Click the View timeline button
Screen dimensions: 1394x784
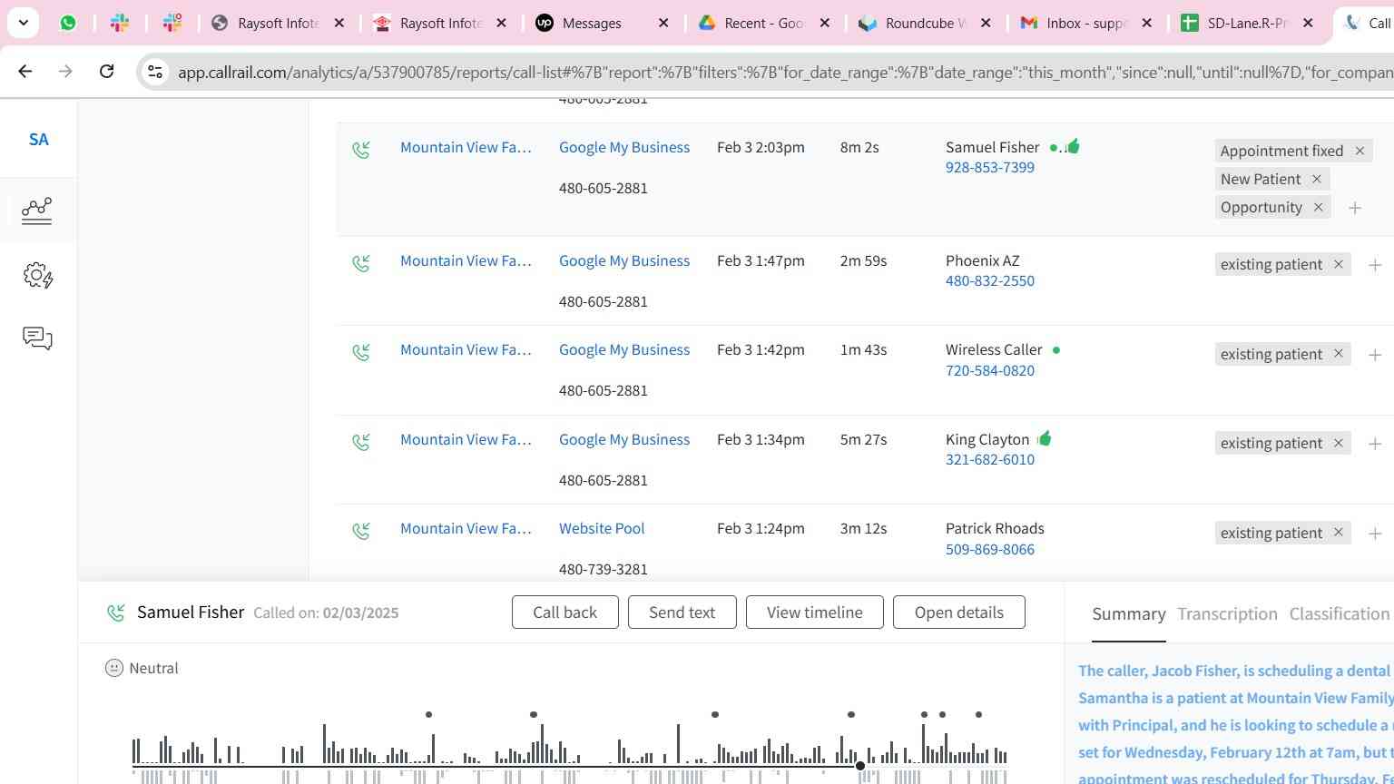pyautogui.click(x=814, y=612)
